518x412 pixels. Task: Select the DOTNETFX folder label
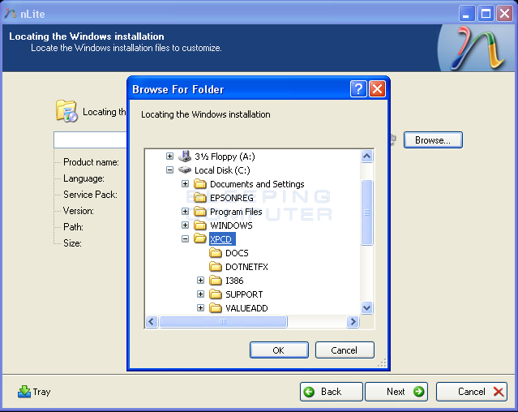click(246, 267)
